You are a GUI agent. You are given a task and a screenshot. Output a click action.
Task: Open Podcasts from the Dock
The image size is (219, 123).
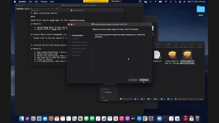pyautogui.click(x=127, y=119)
